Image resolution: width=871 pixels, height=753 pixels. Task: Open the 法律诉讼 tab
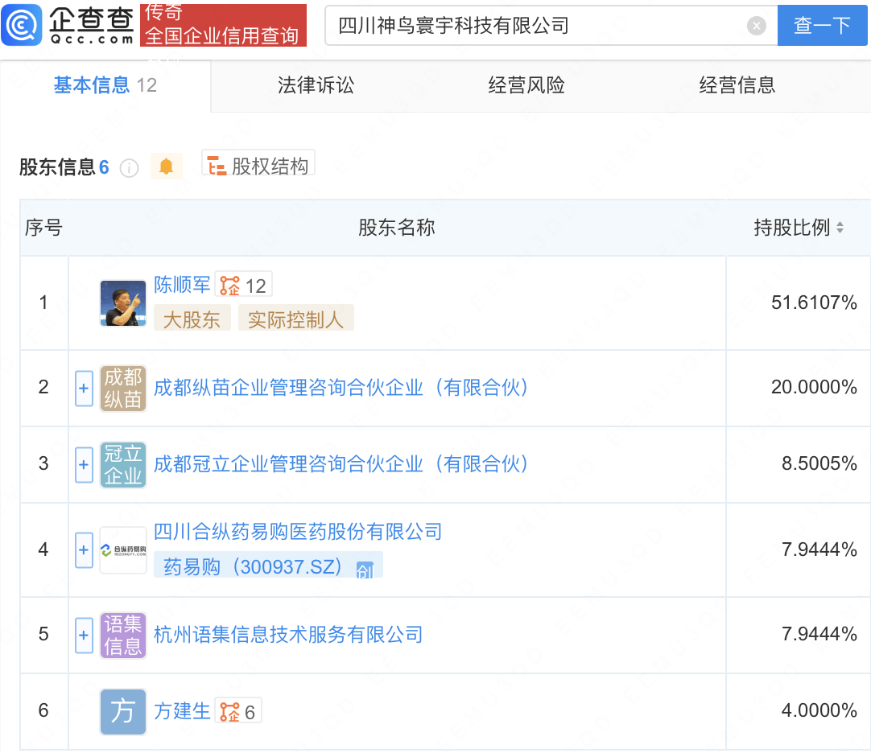tap(316, 85)
